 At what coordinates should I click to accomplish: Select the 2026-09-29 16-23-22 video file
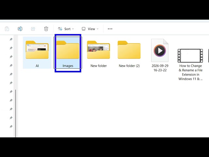coord(160,50)
